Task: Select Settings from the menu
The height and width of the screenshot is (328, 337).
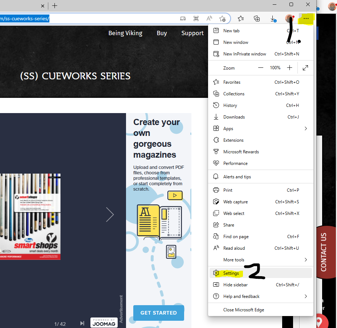Action: click(x=231, y=273)
